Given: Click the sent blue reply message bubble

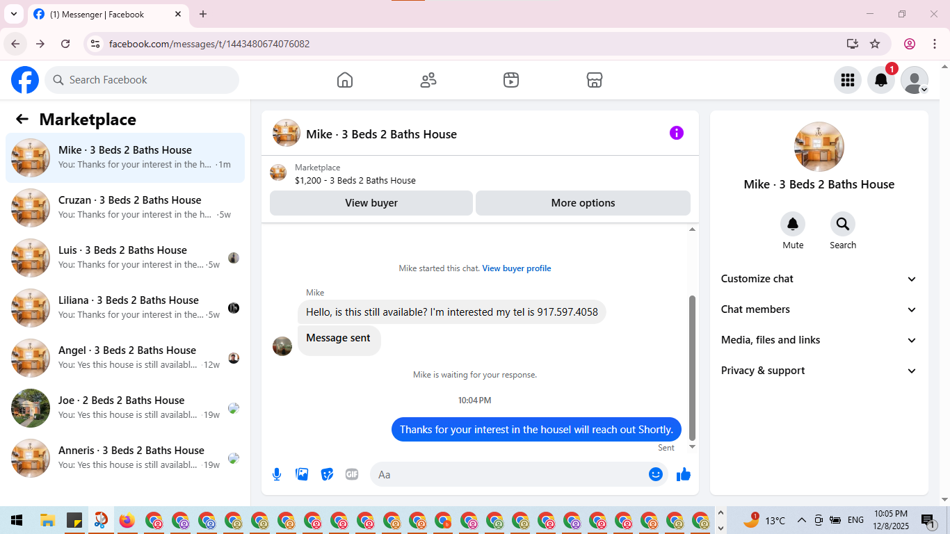Looking at the screenshot, I should click(x=536, y=429).
